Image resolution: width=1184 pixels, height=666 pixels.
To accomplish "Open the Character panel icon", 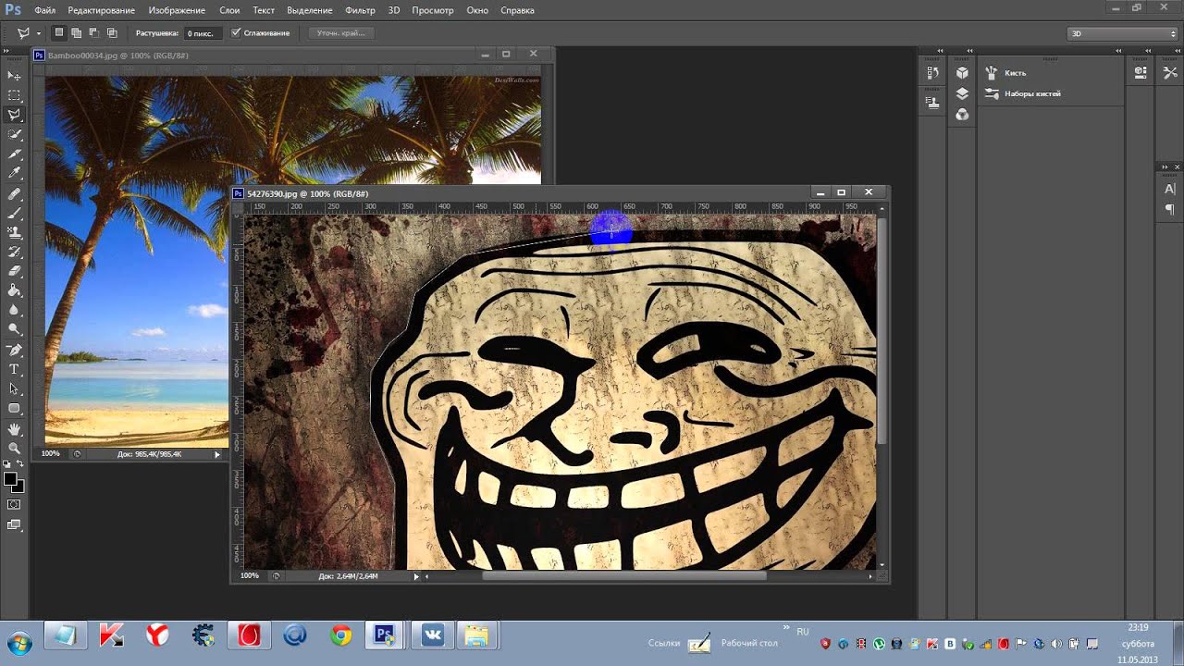I will (1170, 189).
